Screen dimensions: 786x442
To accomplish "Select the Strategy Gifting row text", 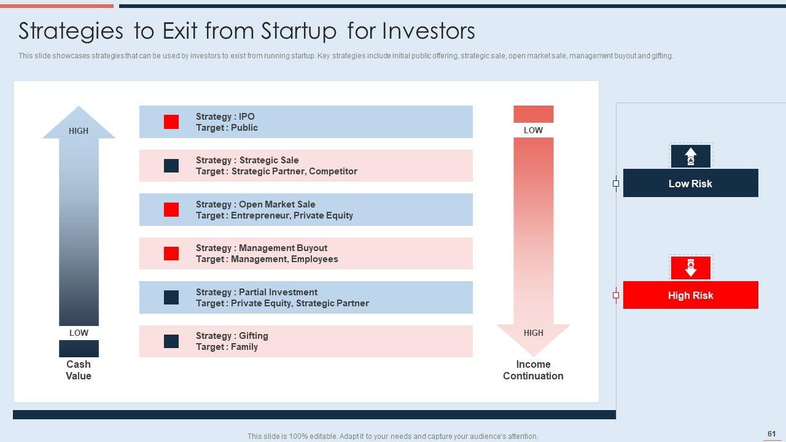I will pyautogui.click(x=232, y=341).
